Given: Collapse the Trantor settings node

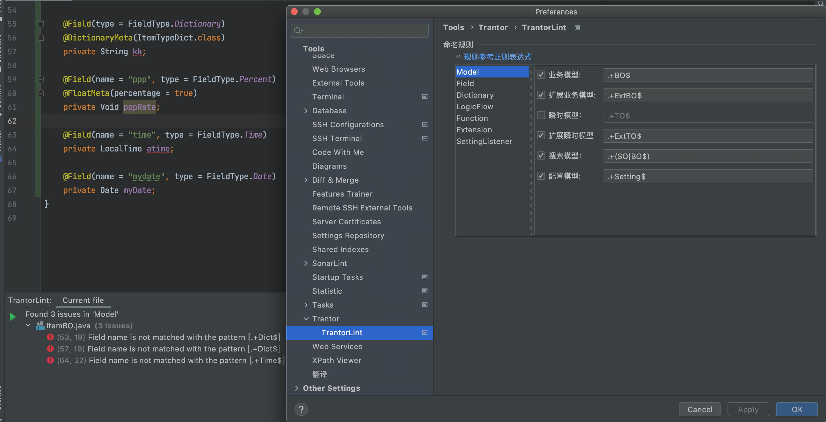Looking at the screenshot, I should click(x=306, y=319).
